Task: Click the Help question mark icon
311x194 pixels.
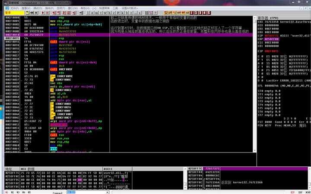Action: tap(155, 13)
